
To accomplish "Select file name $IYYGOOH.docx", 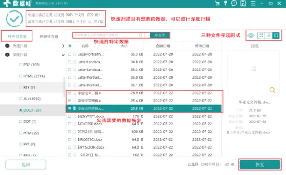I will tap(91, 147).
